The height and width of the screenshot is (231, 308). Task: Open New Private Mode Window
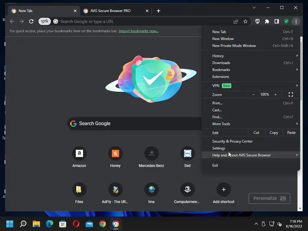click(251, 46)
